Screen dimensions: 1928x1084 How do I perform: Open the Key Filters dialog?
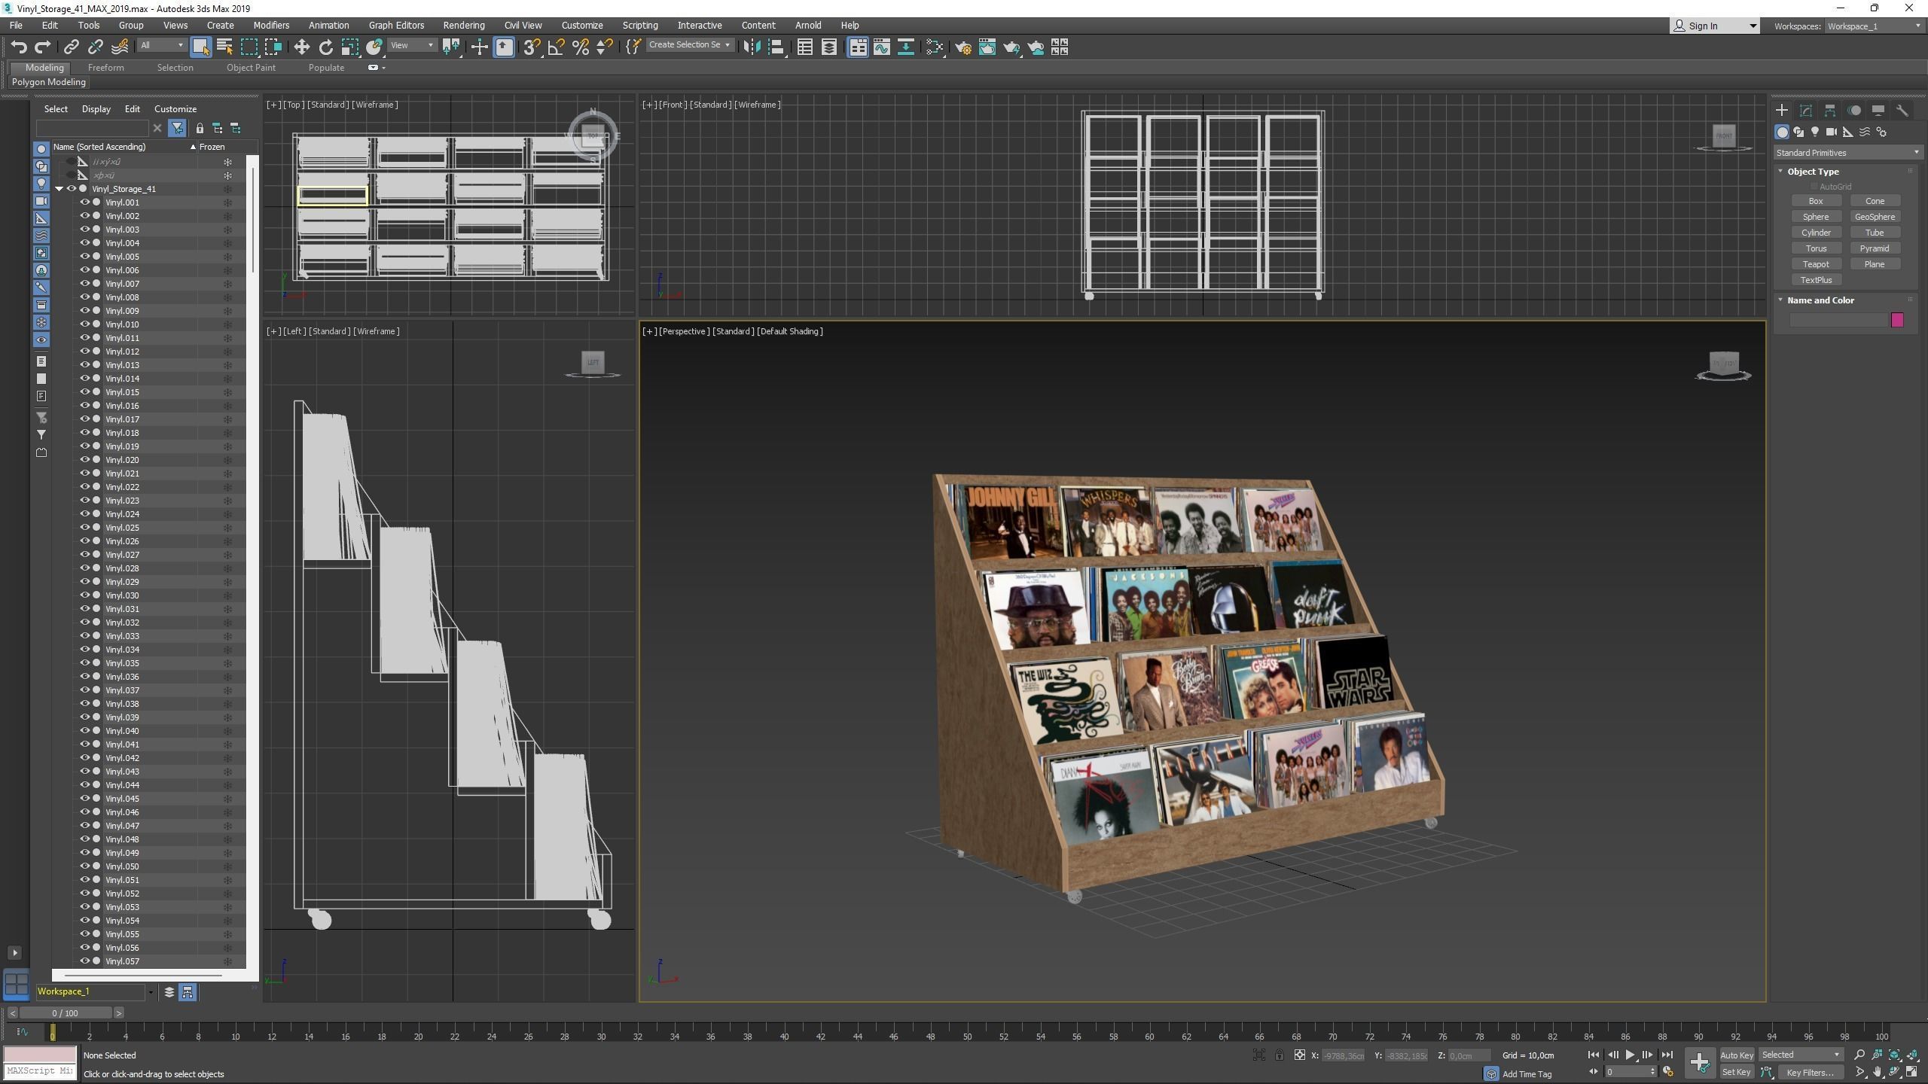point(1810,1072)
